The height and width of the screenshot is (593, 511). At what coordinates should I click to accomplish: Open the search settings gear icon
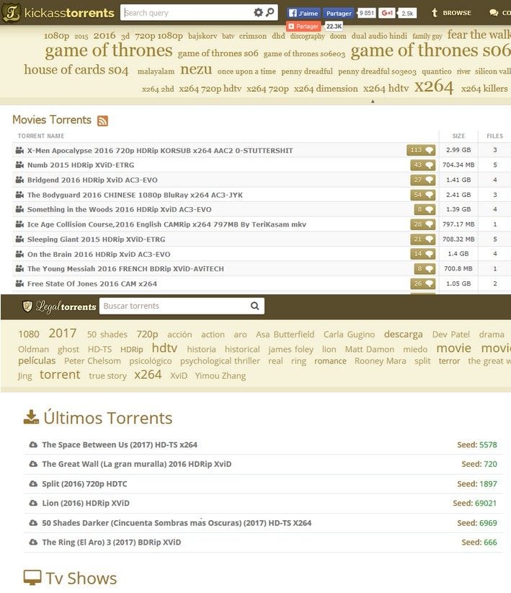pyautogui.click(x=258, y=12)
